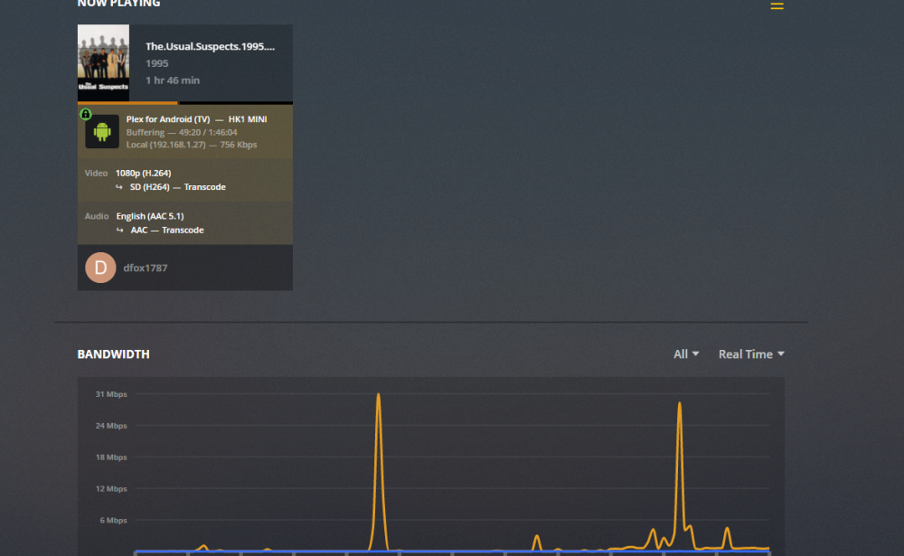
Task: Click AAC — Transcode audio line
Action: click(167, 231)
